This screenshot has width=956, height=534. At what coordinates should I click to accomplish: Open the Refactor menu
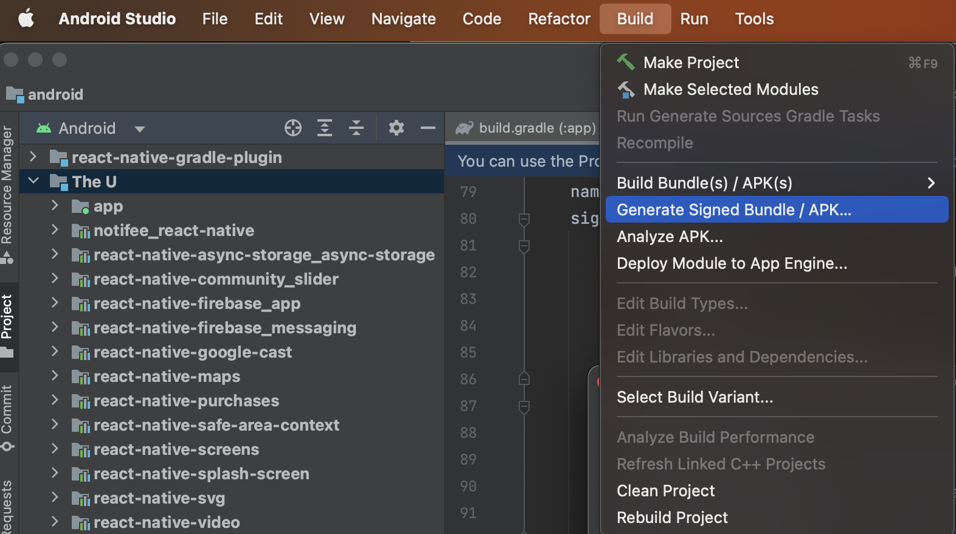pos(559,19)
